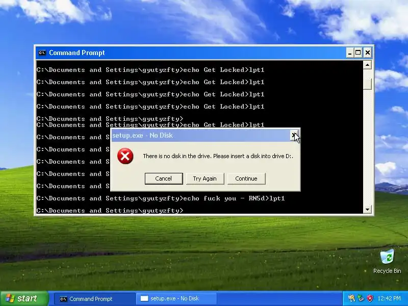Click the scroll down arrow in Command Prompt
Viewport: 408px width, 306px height.
(367, 209)
